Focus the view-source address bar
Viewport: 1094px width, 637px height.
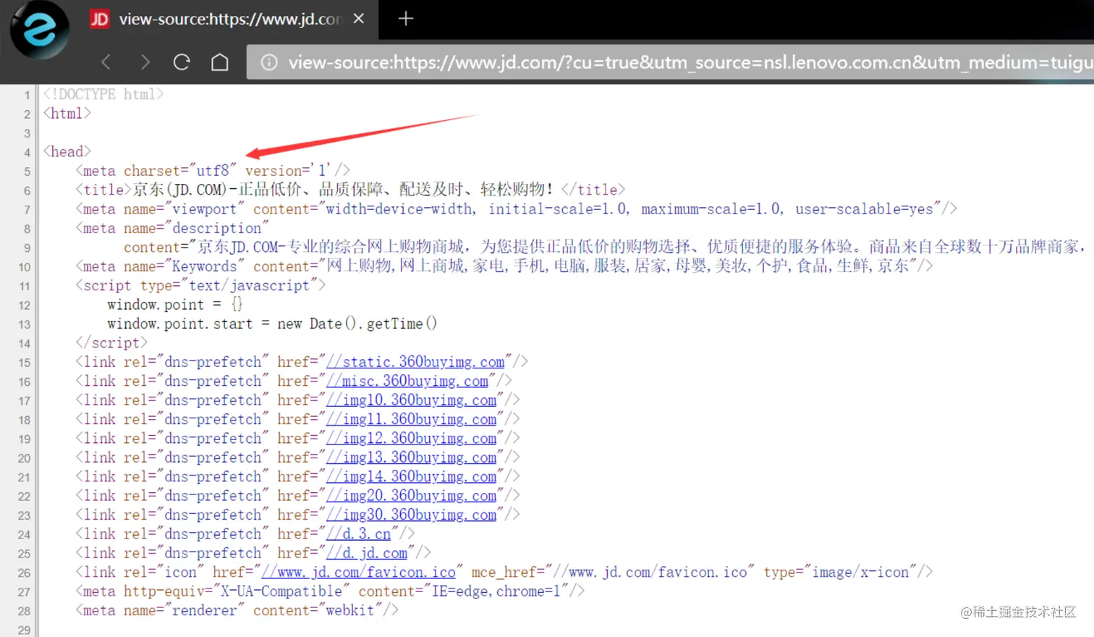pyautogui.click(x=670, y=63)
